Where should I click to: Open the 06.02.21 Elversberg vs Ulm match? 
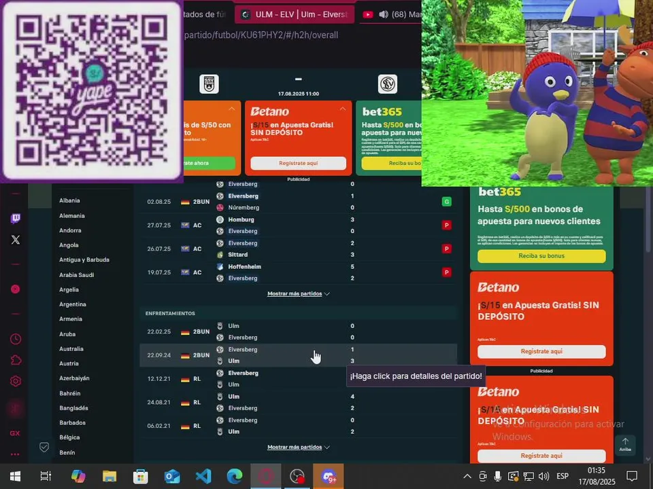coord(298,426)
